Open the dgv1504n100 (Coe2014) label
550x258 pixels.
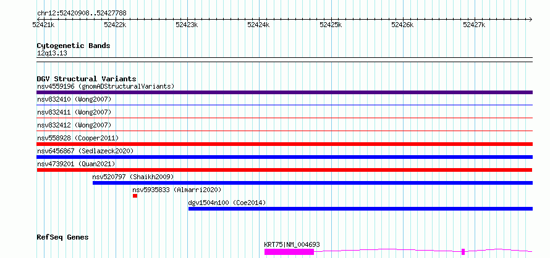click(227, 203)
